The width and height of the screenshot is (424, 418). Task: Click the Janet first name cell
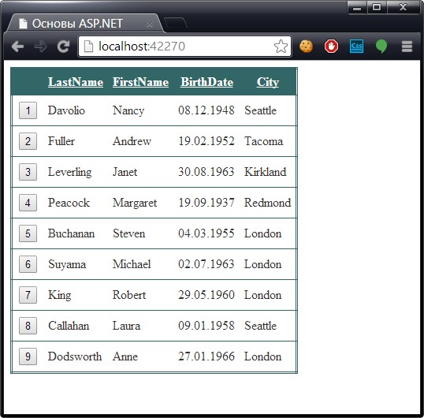click(125, 172)
